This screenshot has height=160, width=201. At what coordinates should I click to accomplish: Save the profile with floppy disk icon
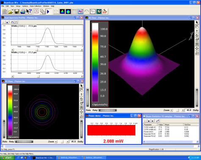(x=17, y=11)
